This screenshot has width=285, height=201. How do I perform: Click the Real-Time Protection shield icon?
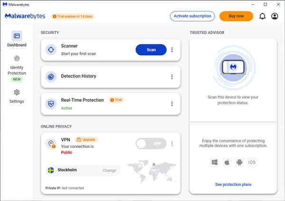51,104
